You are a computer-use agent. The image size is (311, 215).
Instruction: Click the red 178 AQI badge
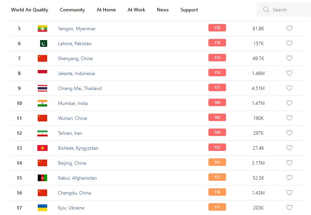pos(217,28)
